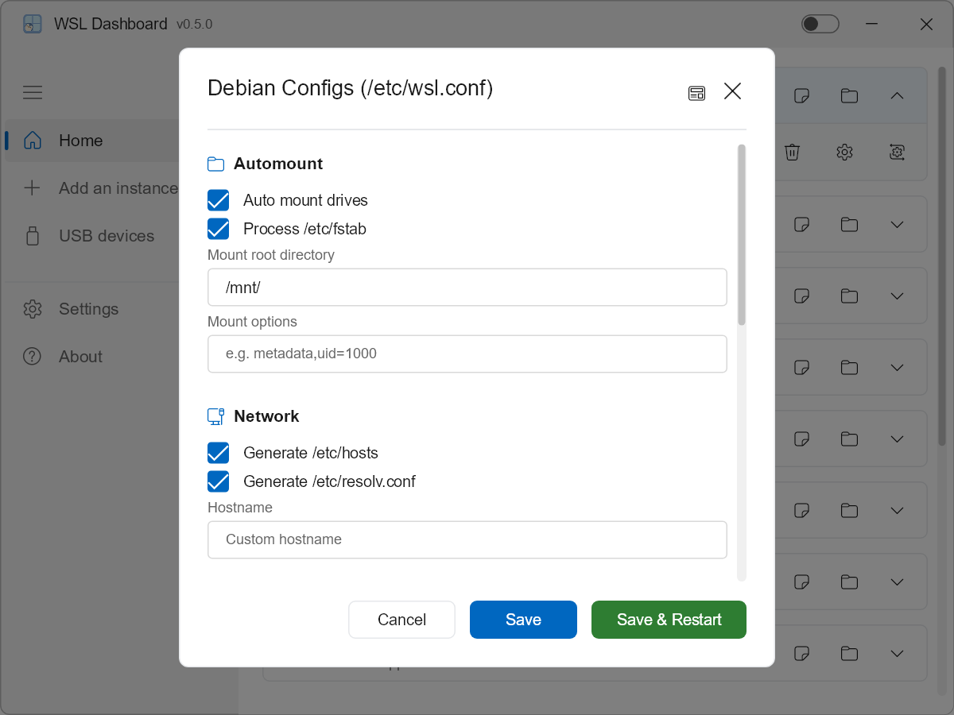Expand the second instance row chevron
Screen dimensions: 954x715
click(897, 224)
